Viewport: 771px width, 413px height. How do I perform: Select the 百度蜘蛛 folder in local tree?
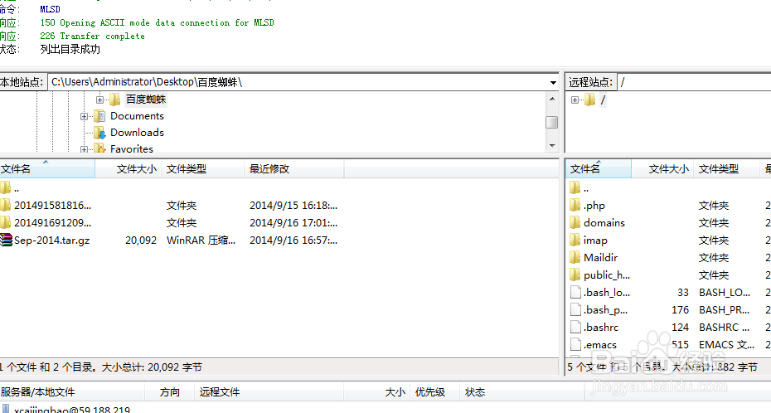146,100
